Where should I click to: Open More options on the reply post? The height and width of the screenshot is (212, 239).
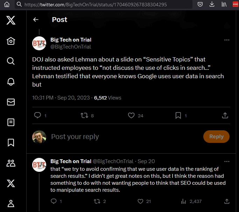pyautogui.click(x=227, y=161)
